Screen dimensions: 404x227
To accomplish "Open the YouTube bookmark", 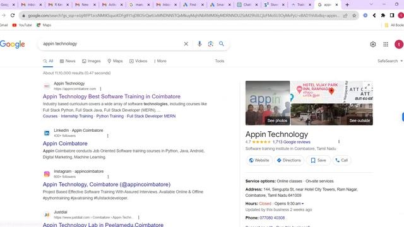I will click(x=22, y=25).
